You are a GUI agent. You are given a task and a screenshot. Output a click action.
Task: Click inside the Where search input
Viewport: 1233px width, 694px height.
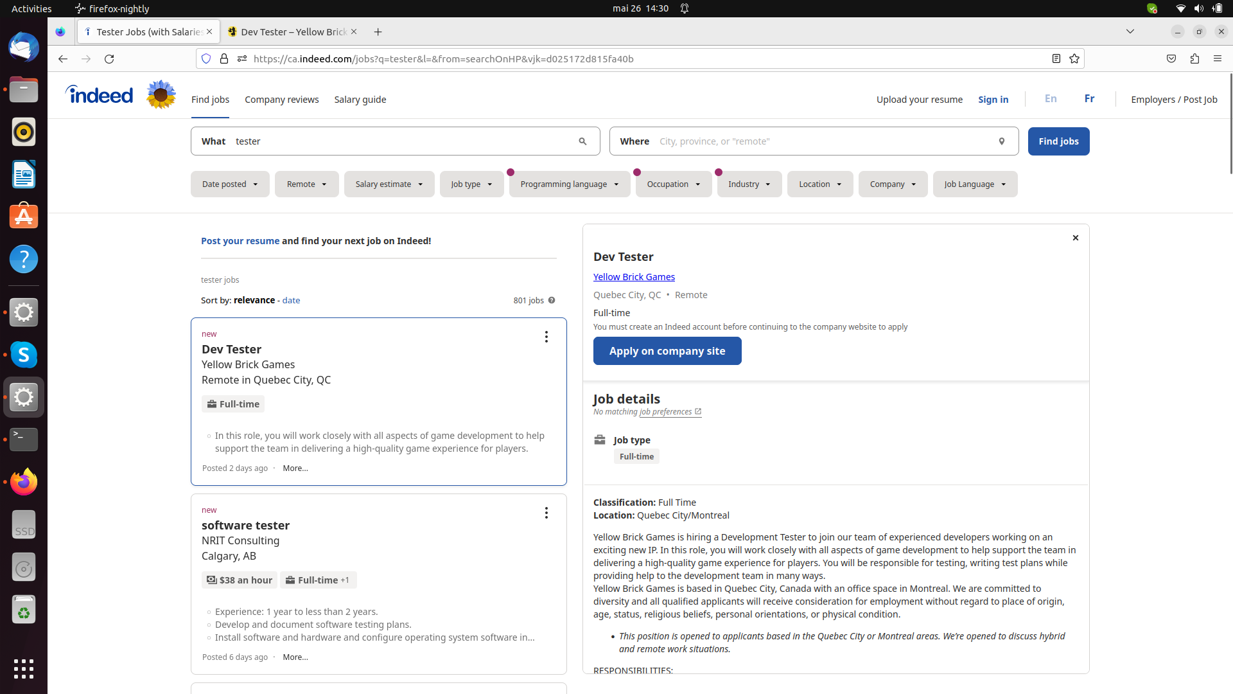tap(803, 141)
